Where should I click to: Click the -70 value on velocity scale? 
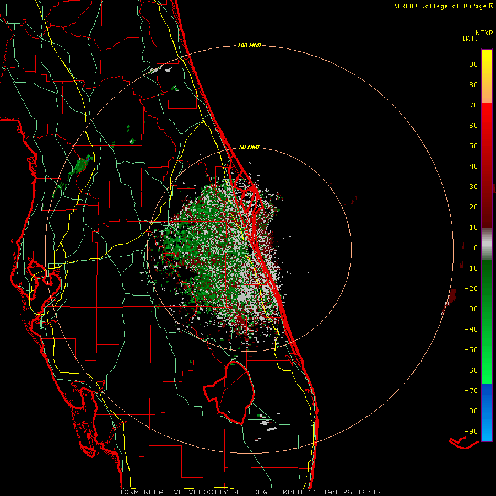point(471,391)
